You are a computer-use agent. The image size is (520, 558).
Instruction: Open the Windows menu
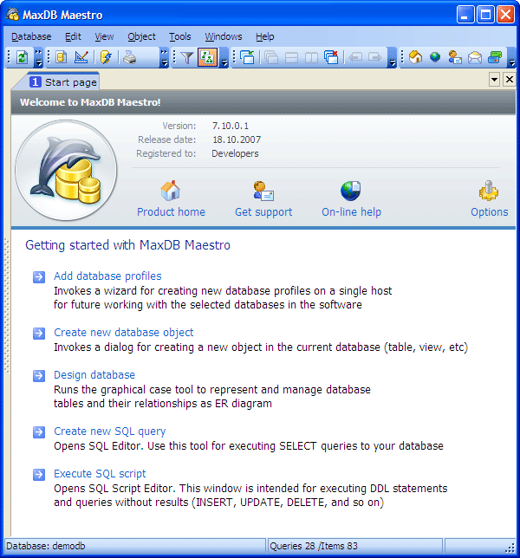[223, 36]
